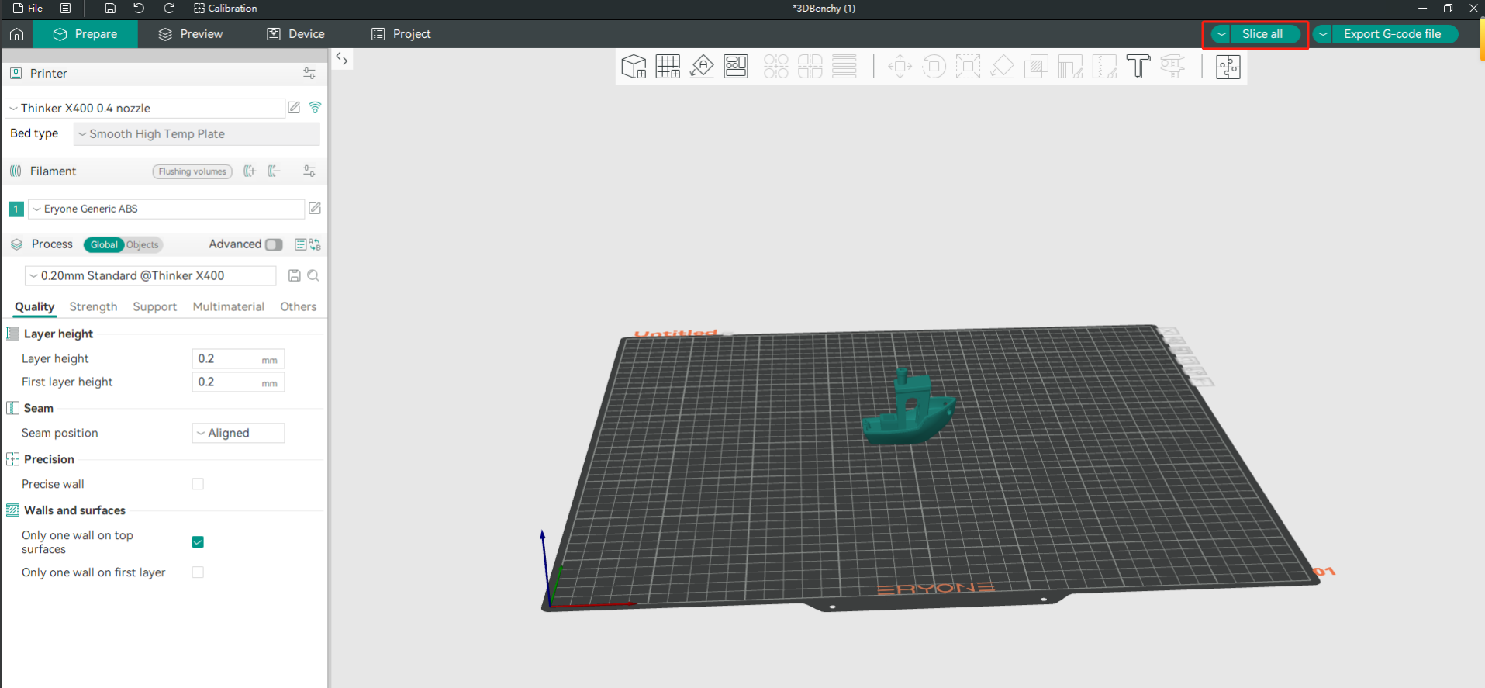Select the Rotate tool
Screen dimensions: 1485x688
934,67
